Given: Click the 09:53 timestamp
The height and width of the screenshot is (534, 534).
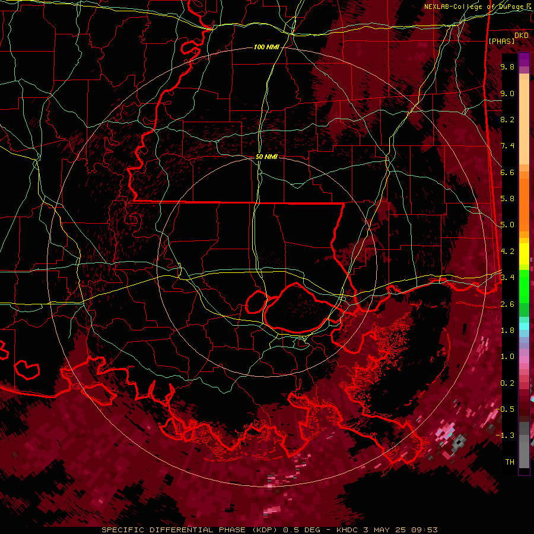Looking at the screenshot, I should 425,530.
